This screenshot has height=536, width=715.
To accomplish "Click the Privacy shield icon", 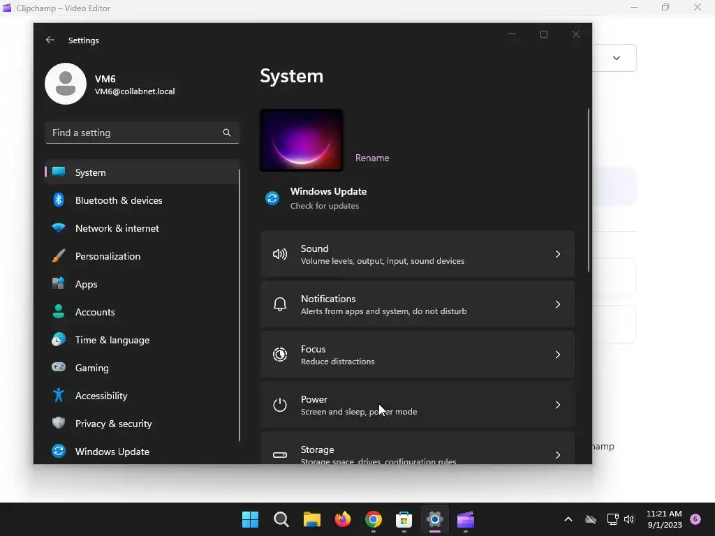I will pyautogui.click(x=59, y=423).
